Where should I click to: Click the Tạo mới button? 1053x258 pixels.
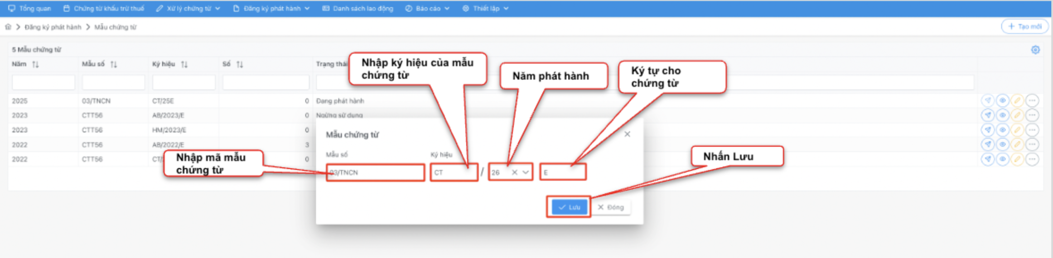pyautogui.click(x=1024, y=27)
